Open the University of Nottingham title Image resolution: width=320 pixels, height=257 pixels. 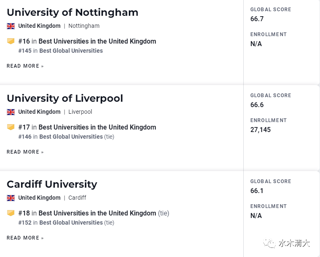(73, 12)
